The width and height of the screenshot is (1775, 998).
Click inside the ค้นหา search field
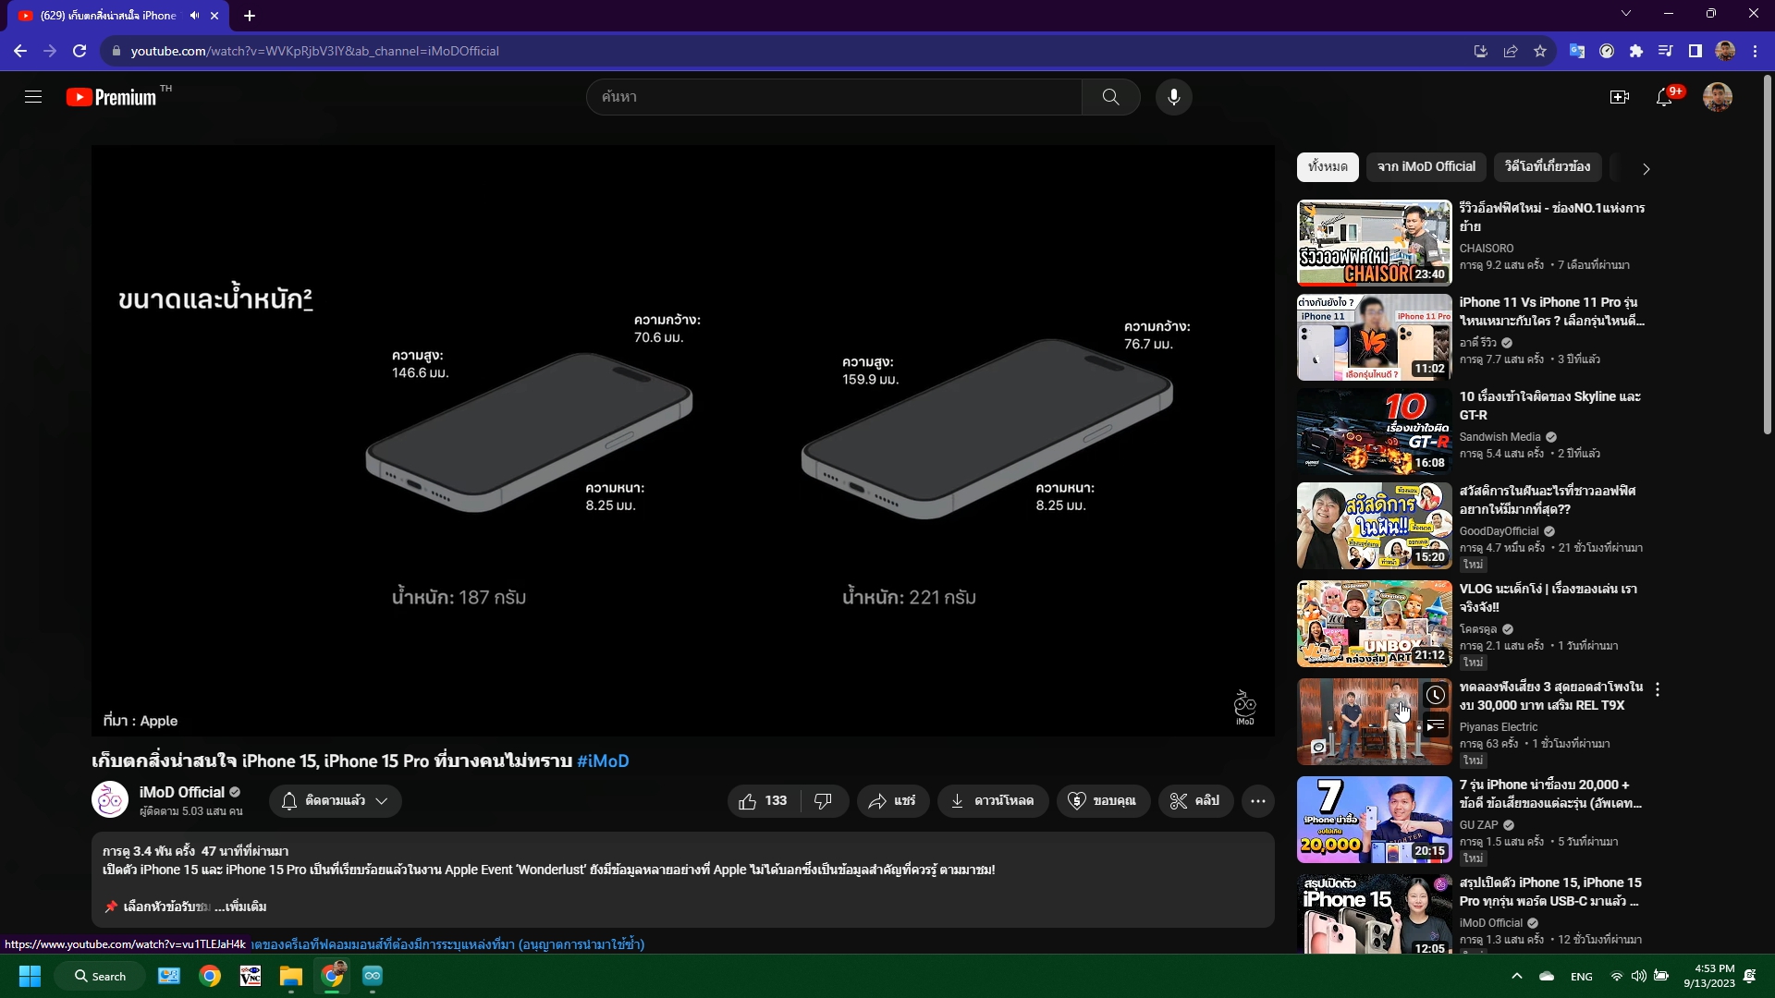click(x=834, y=97)
